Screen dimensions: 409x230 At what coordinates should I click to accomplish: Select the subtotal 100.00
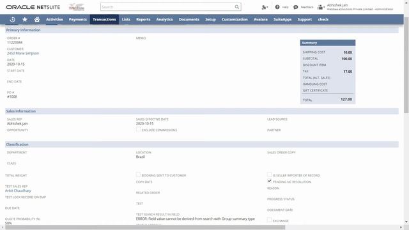pos(346,59)
